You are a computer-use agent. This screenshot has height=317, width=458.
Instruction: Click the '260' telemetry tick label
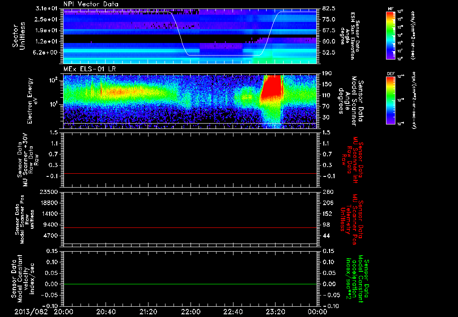(x=328, y=192)
